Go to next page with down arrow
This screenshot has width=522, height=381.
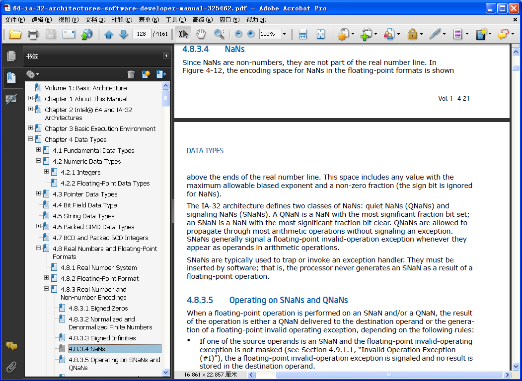124,34
